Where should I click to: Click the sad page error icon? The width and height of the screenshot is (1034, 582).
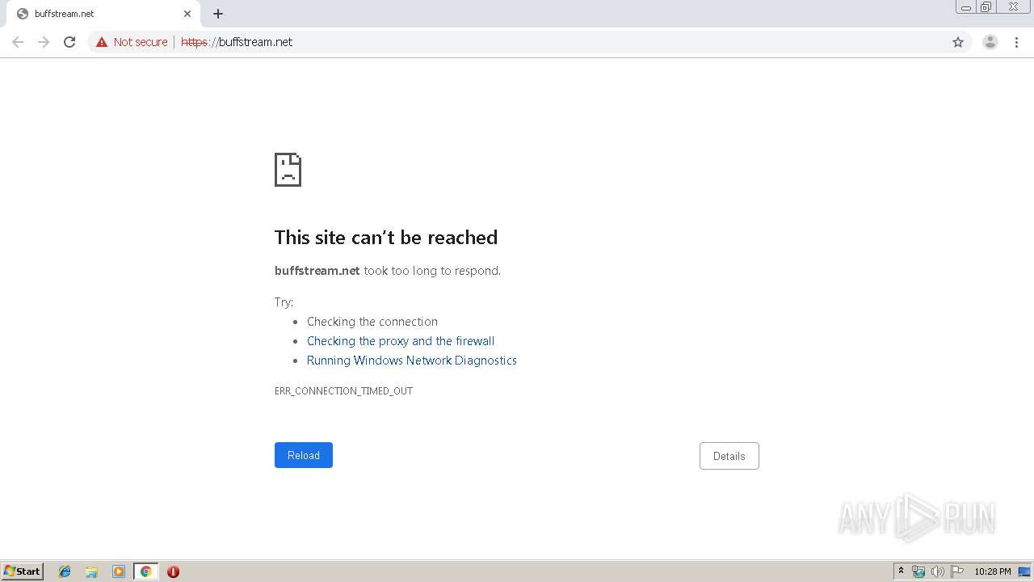point(288,170)
